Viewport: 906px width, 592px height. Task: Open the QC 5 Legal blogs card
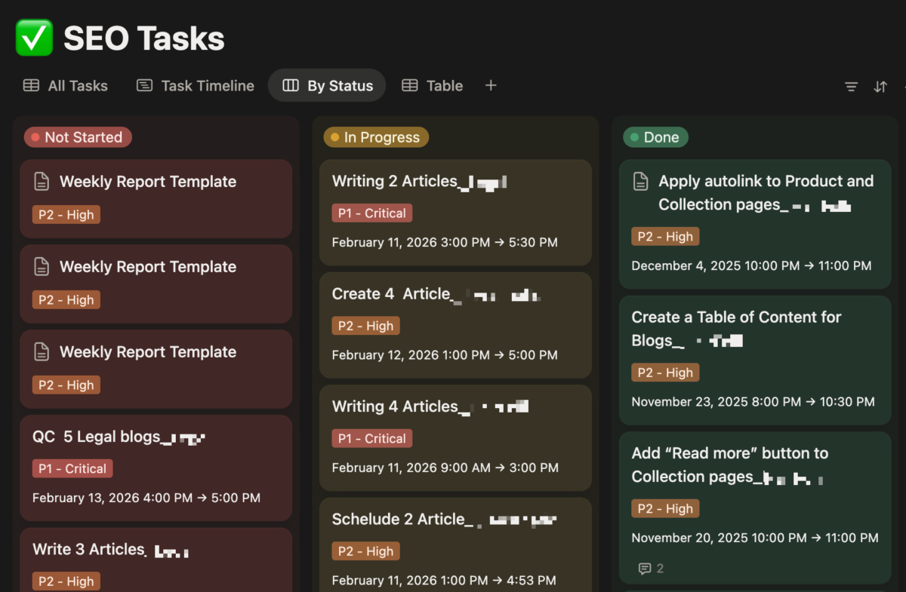tap(97, 437)
